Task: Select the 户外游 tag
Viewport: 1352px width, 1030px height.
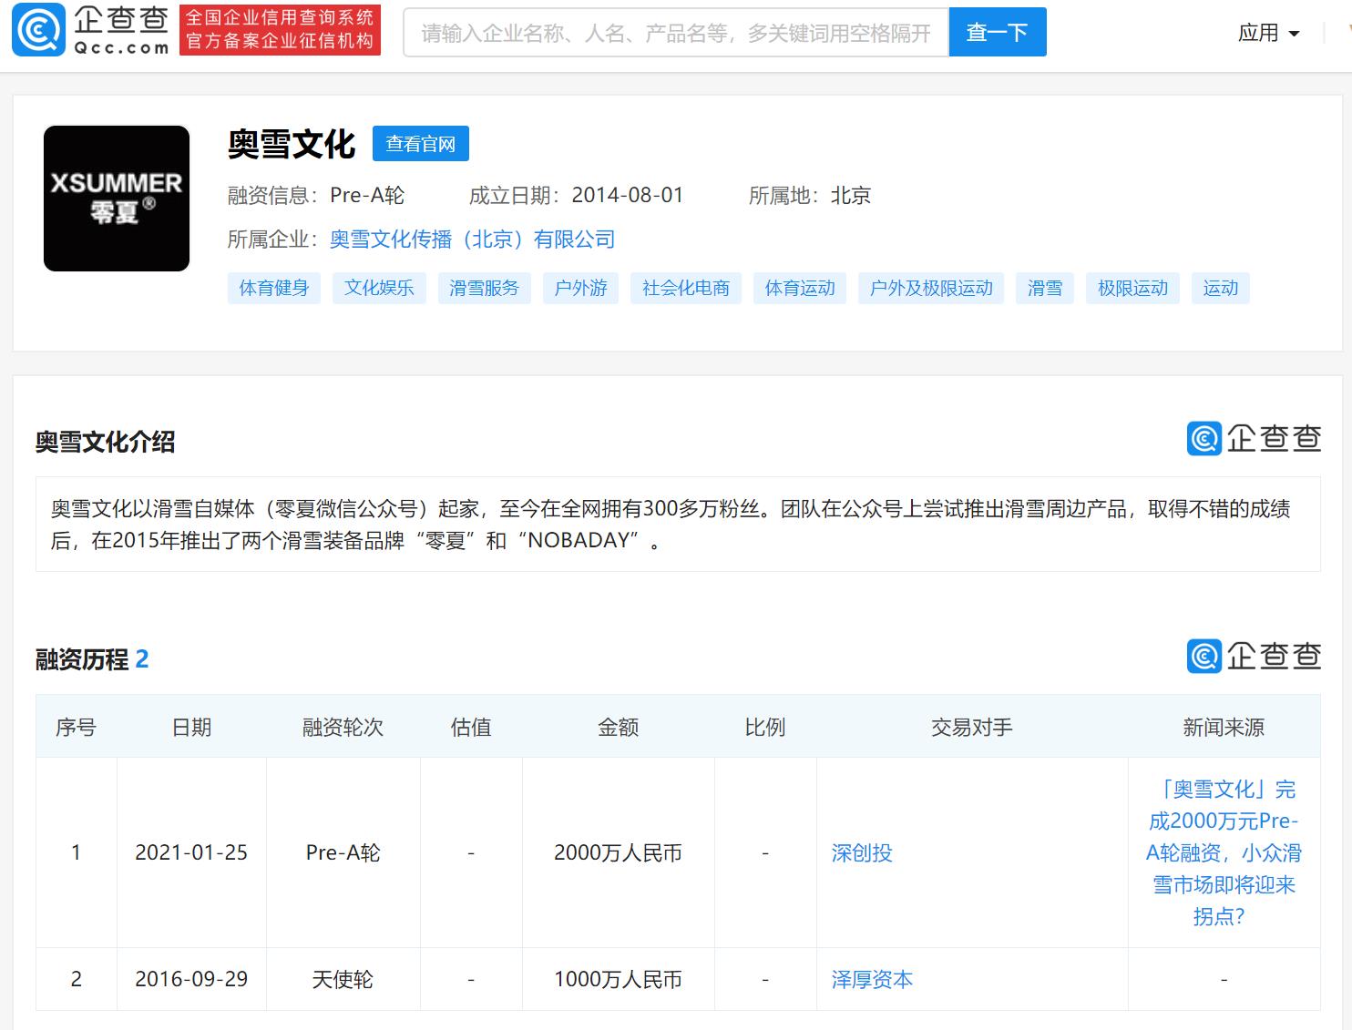Action: click(580, 289)
